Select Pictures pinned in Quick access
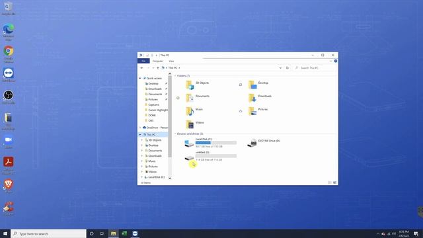This screenshot has width=423, height=238. pyautogui.click(x=153, y=99)
